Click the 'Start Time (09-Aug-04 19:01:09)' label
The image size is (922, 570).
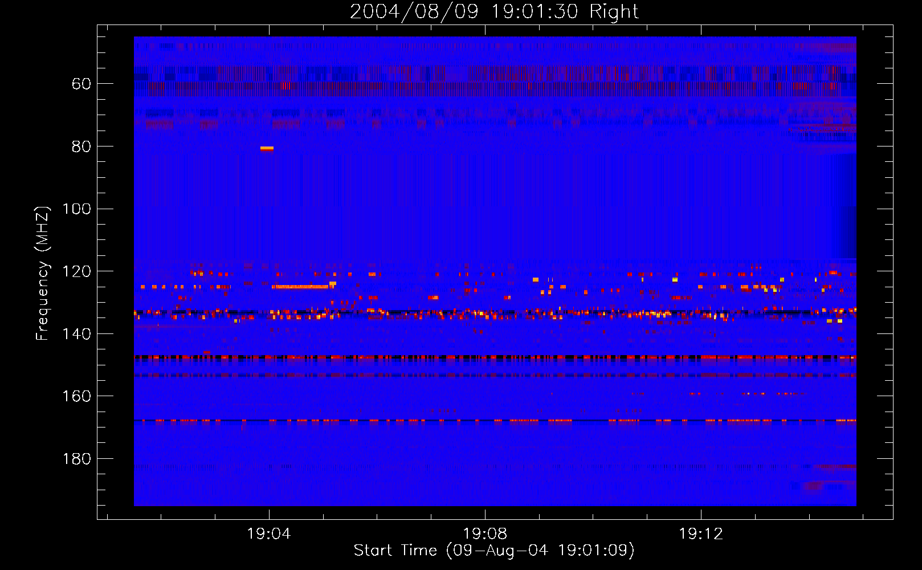(x=494, y=551)
